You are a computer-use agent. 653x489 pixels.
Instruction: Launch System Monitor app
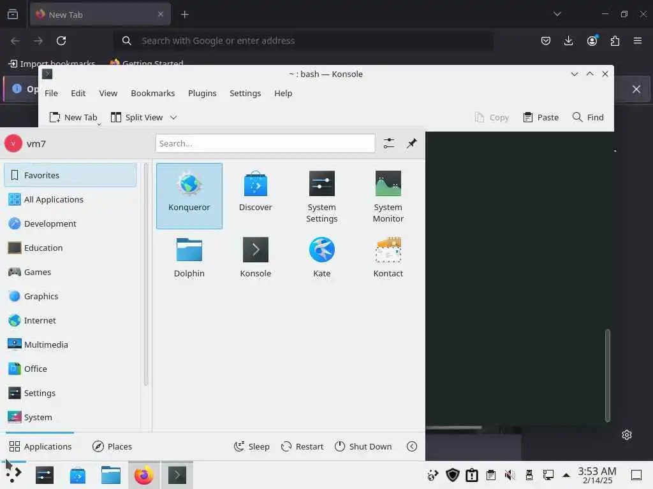[x=388, y=196]
